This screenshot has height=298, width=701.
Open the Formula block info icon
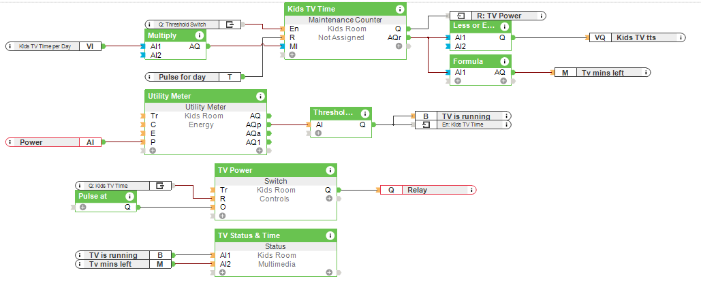point(504,61)
